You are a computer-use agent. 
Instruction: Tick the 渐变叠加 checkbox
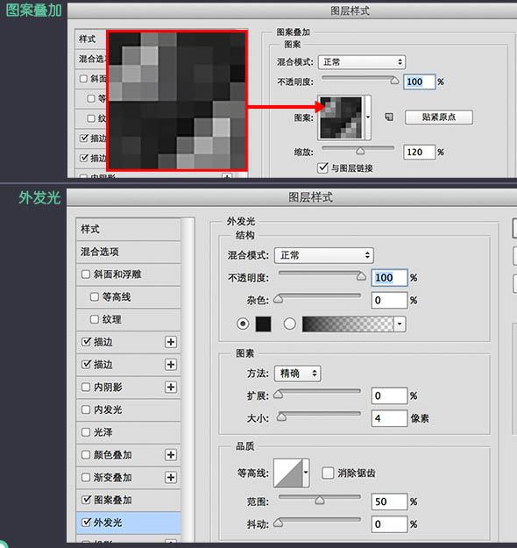tap(86, 477)
